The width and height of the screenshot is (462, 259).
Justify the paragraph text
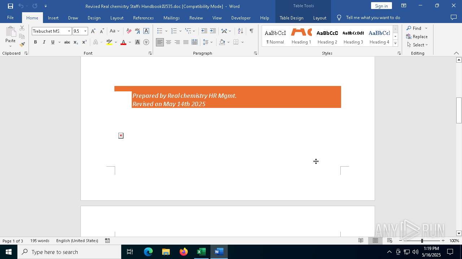pos(186,42)
